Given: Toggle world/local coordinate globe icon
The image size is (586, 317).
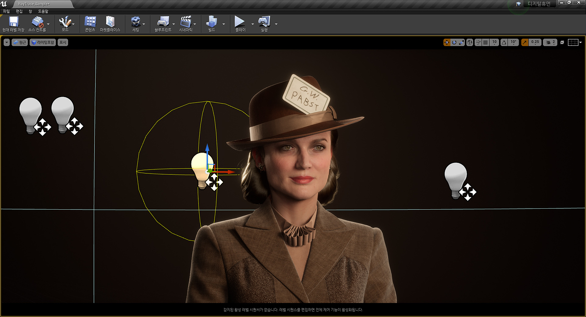Looking at the screenshot, I should (470, 42).
